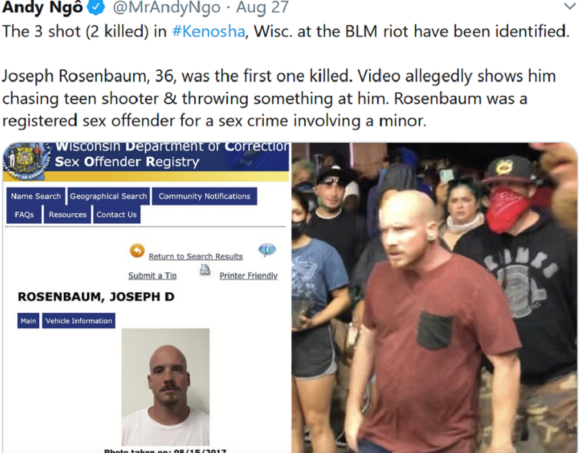Switch to the Vehicle Information tab
Image resolution: width=579 pixels, height=453 pixels.
78,321
